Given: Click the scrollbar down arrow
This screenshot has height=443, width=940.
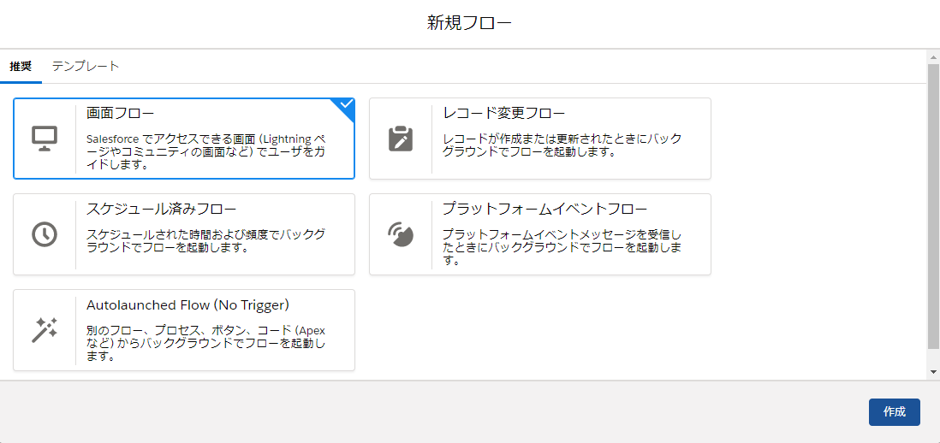Looking at the screenshot, I should [933, 372].
